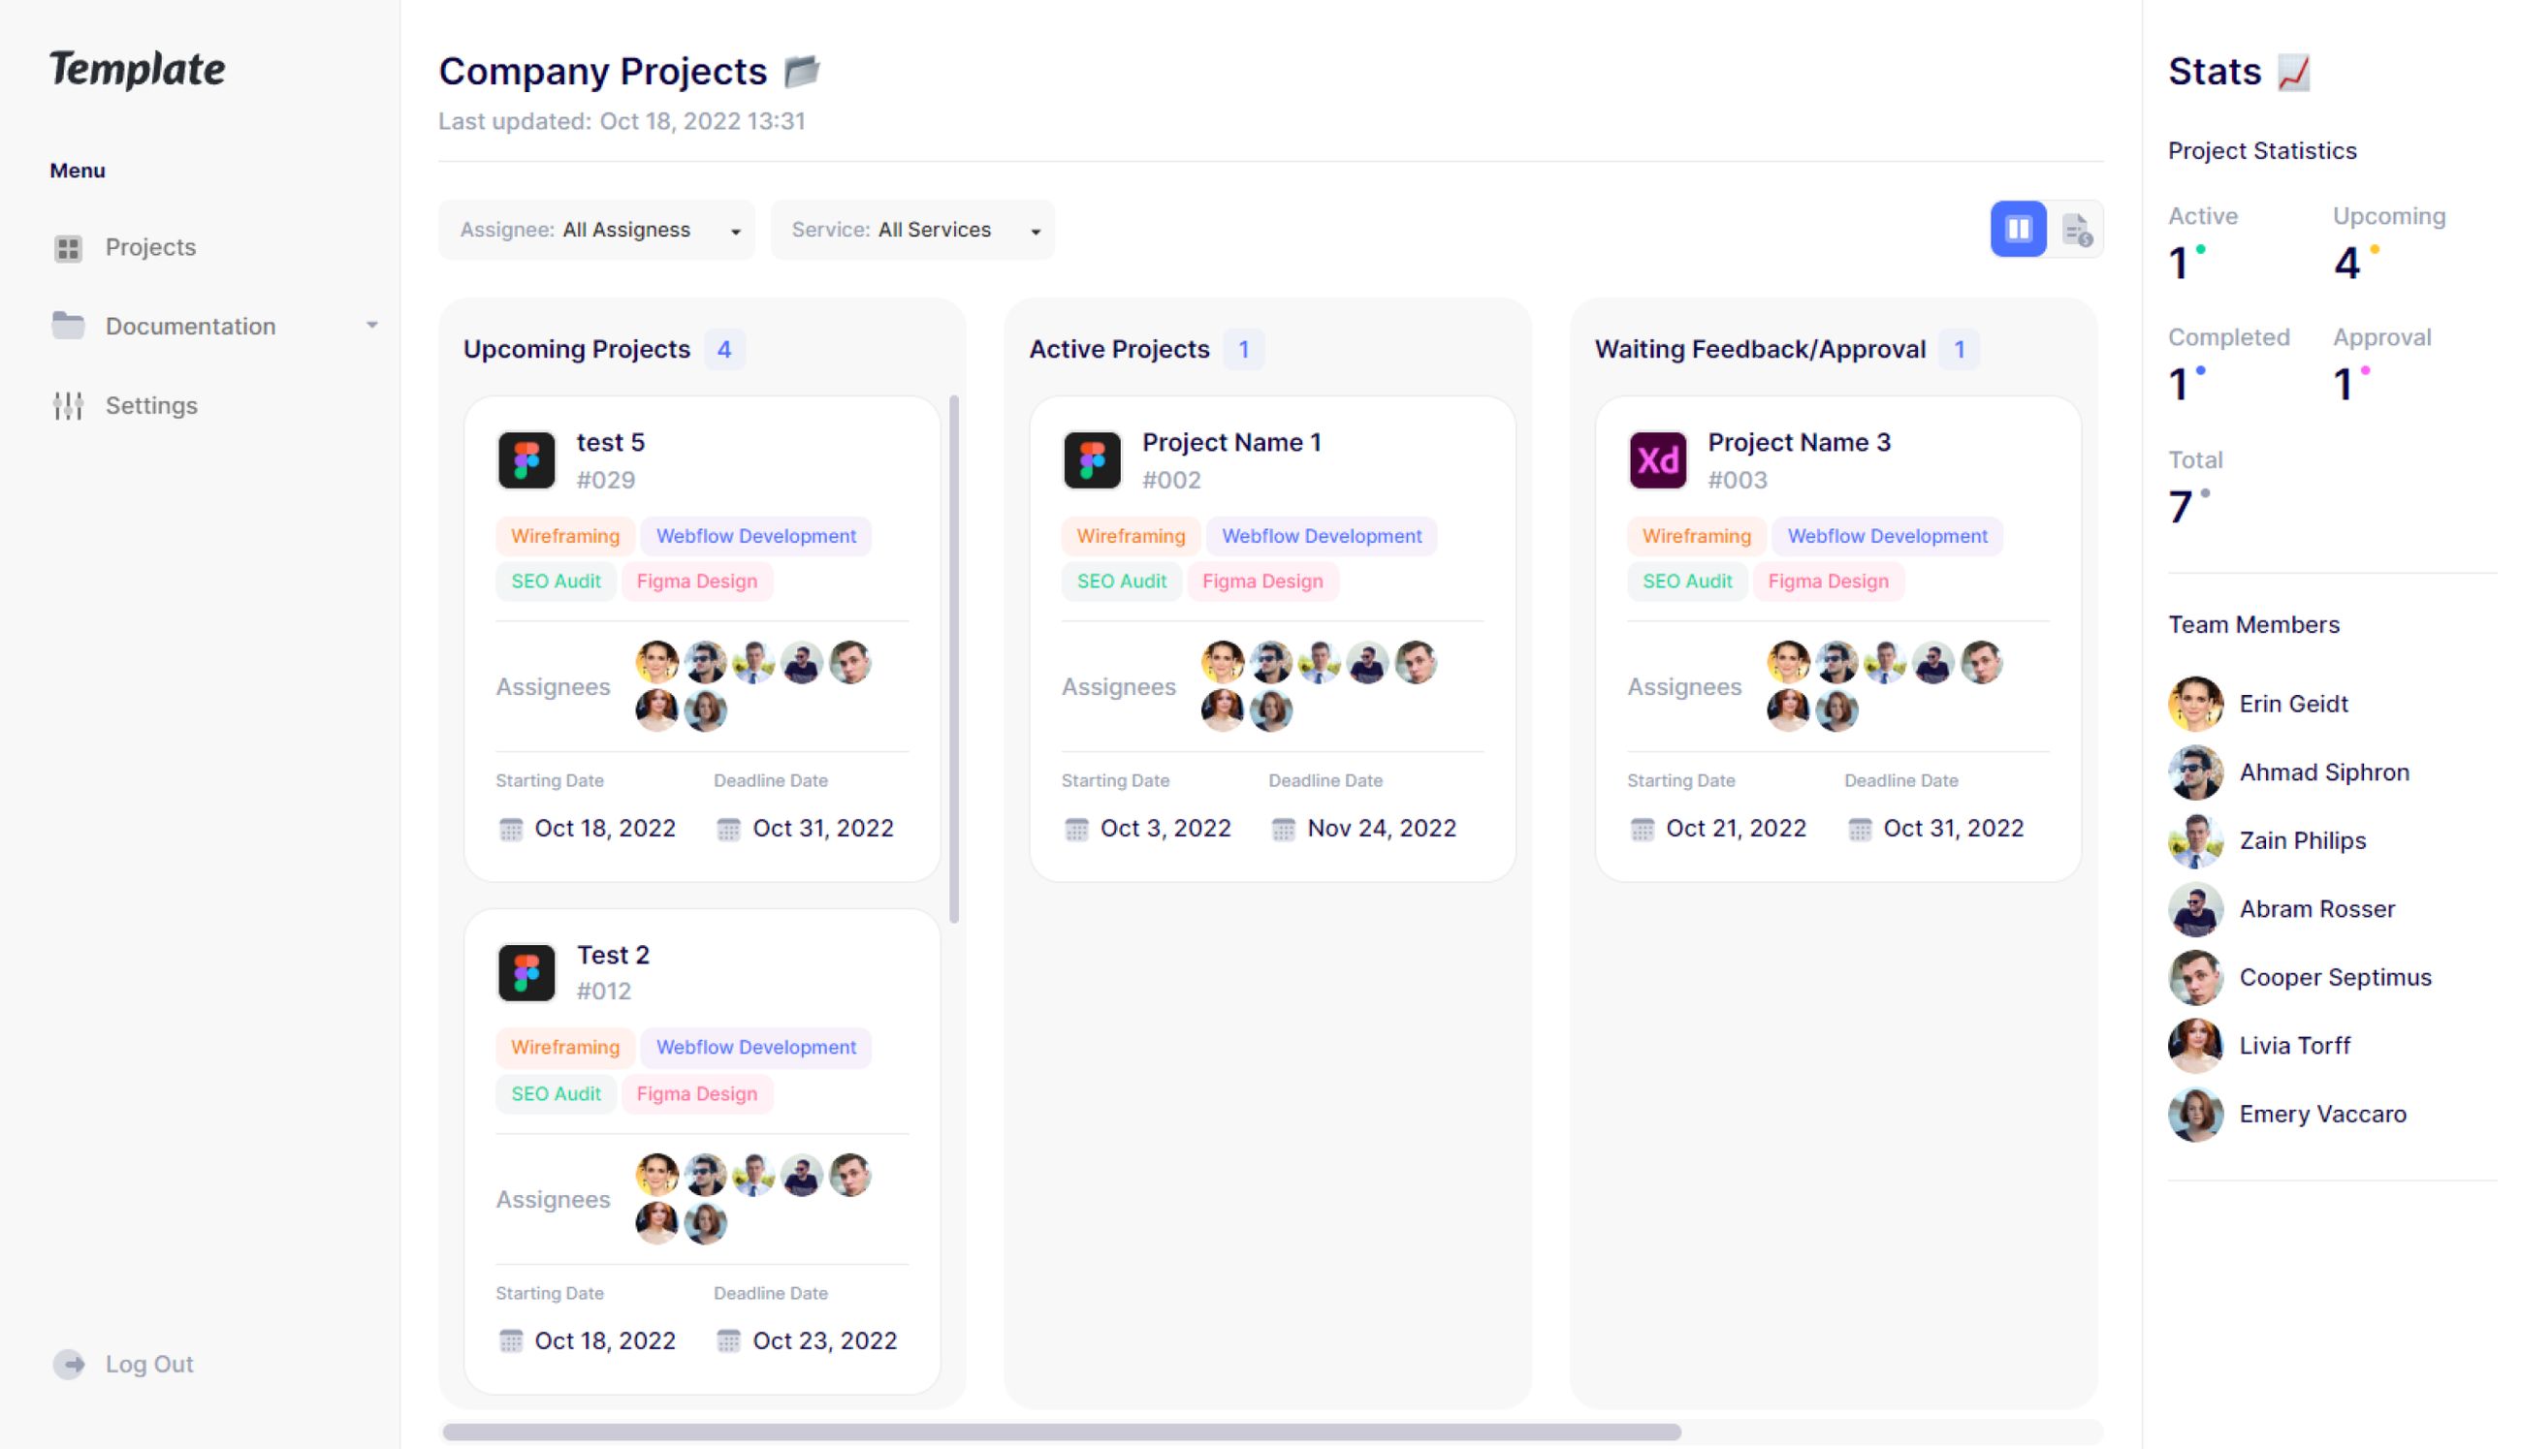Click the calendar icon next to Oct 18, 2022
This screenshot has width=2521, height=1449.
(512, 828)
